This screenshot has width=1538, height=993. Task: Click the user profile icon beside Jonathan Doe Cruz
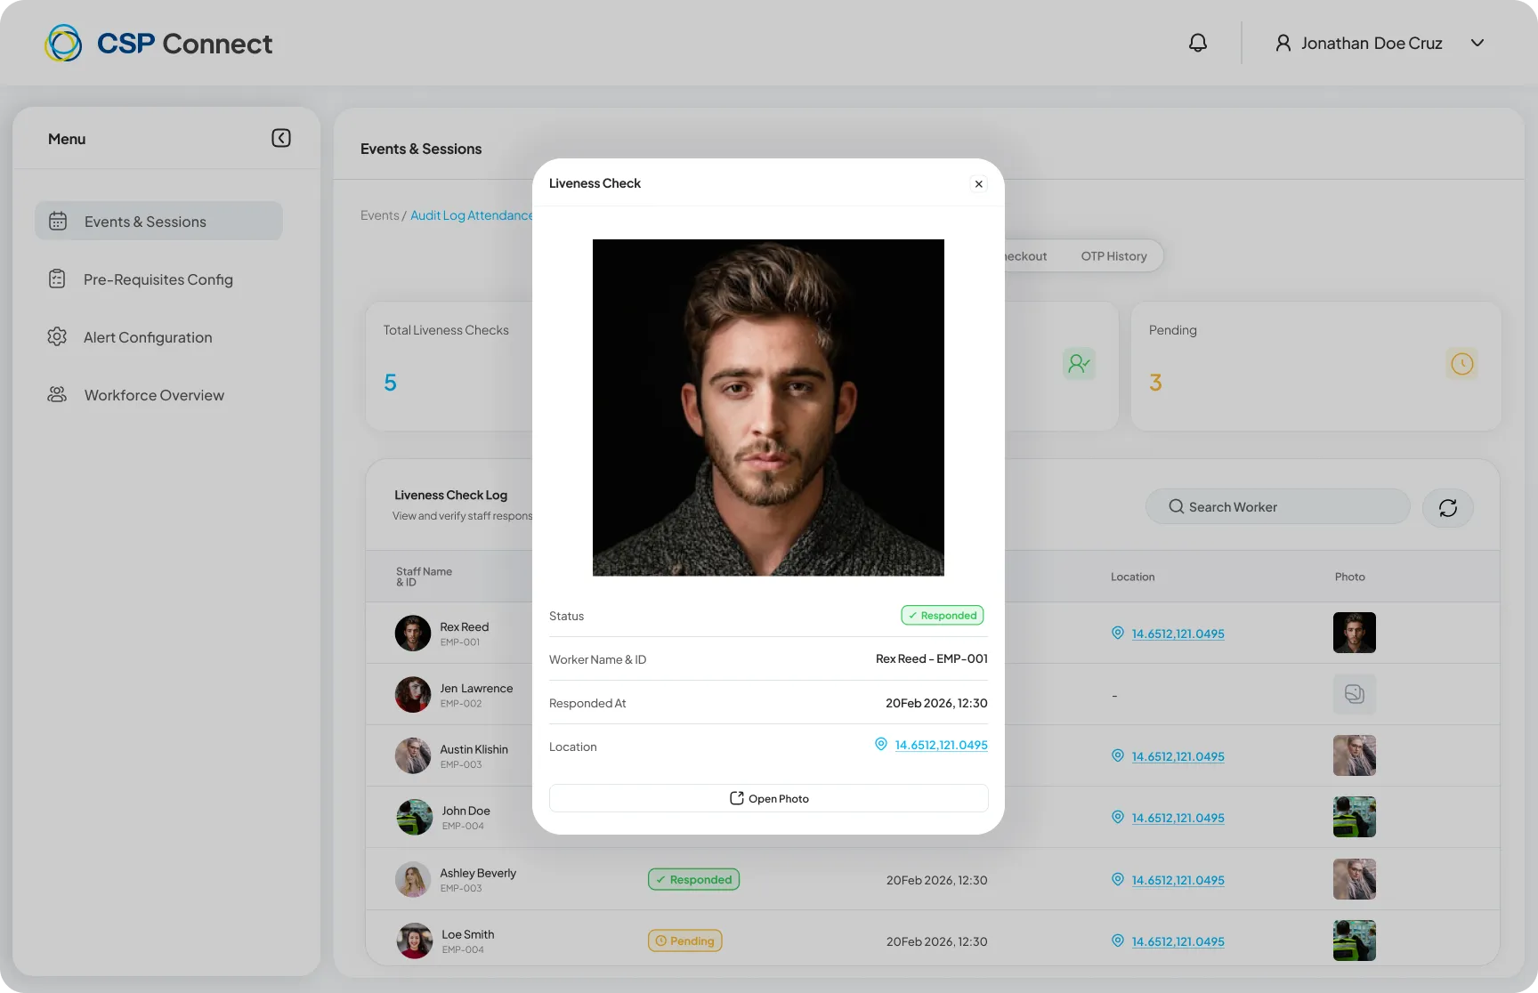click(1283, 43)
